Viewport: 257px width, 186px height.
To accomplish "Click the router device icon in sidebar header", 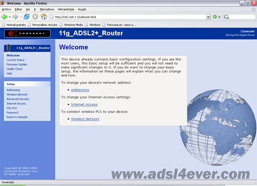I will 9,48.
